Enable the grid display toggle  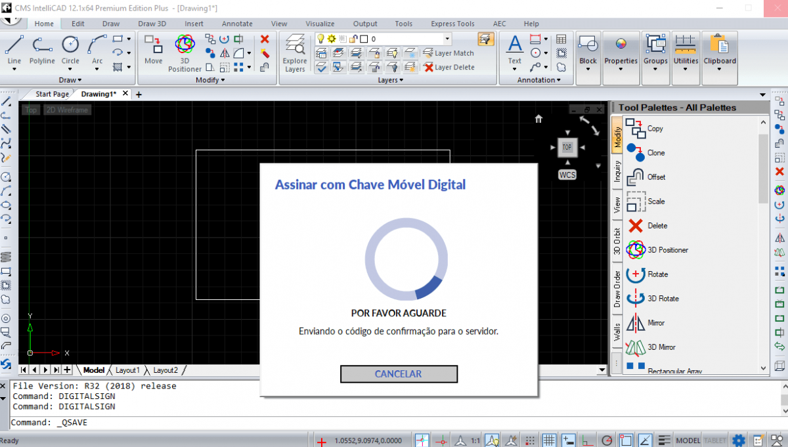549,440
